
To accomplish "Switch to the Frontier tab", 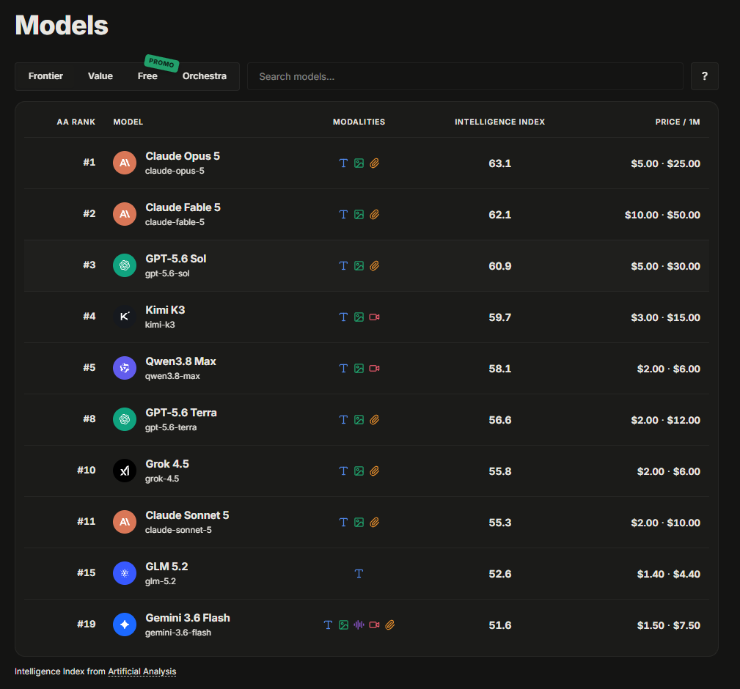I will pos(45,76).
